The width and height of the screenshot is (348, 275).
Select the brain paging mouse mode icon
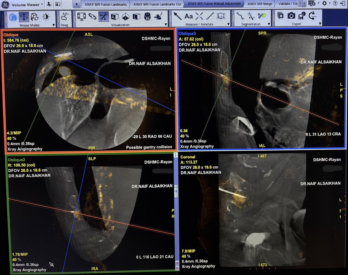[x=12, y=17]
